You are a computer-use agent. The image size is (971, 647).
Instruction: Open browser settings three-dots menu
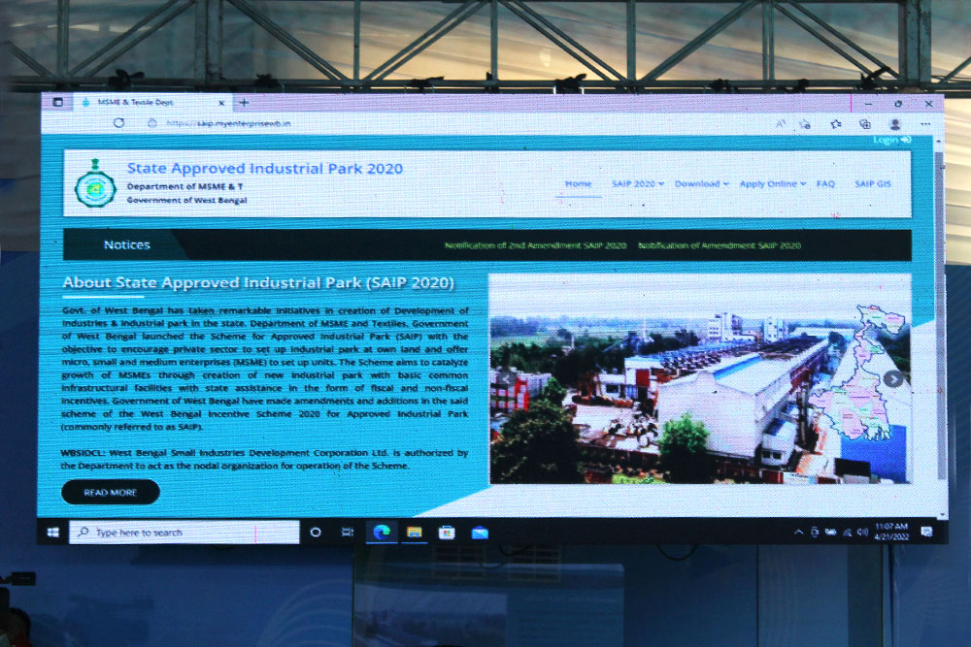925,124
